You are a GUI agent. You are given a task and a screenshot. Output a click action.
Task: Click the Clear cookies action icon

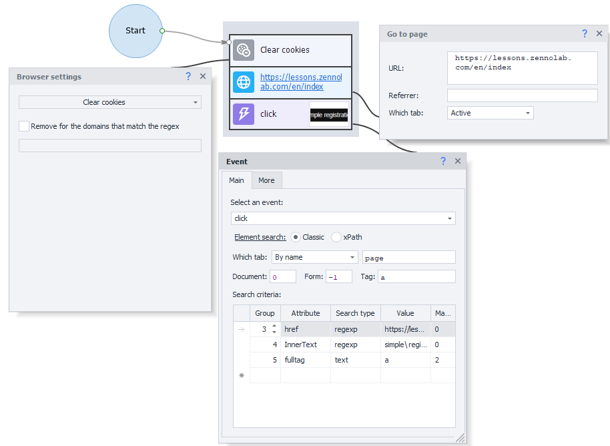pos(244,50)
